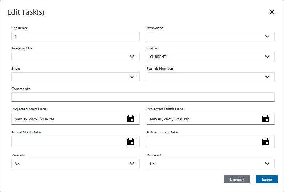
Task: Click the Actual Finish Date calendar icon
Action: tap(266, 142)
